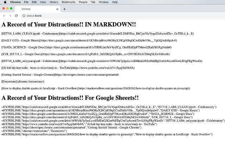Click the ^DATA_SCIENCE markdown line
Viewport: 225px width, 141px height.
pyautogui.click(x=86, y=47)
